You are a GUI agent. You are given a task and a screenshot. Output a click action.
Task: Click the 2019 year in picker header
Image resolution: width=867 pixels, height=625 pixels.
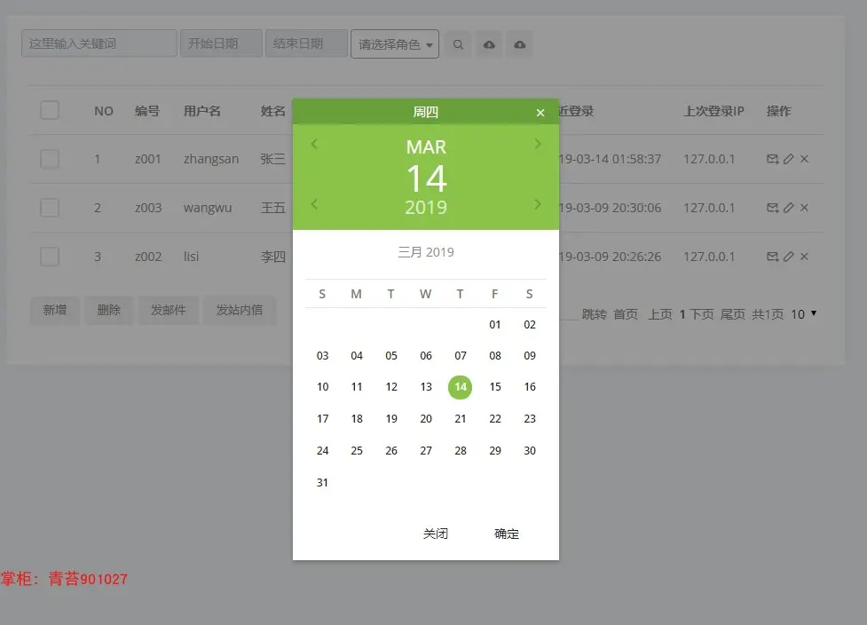(426, 208)
